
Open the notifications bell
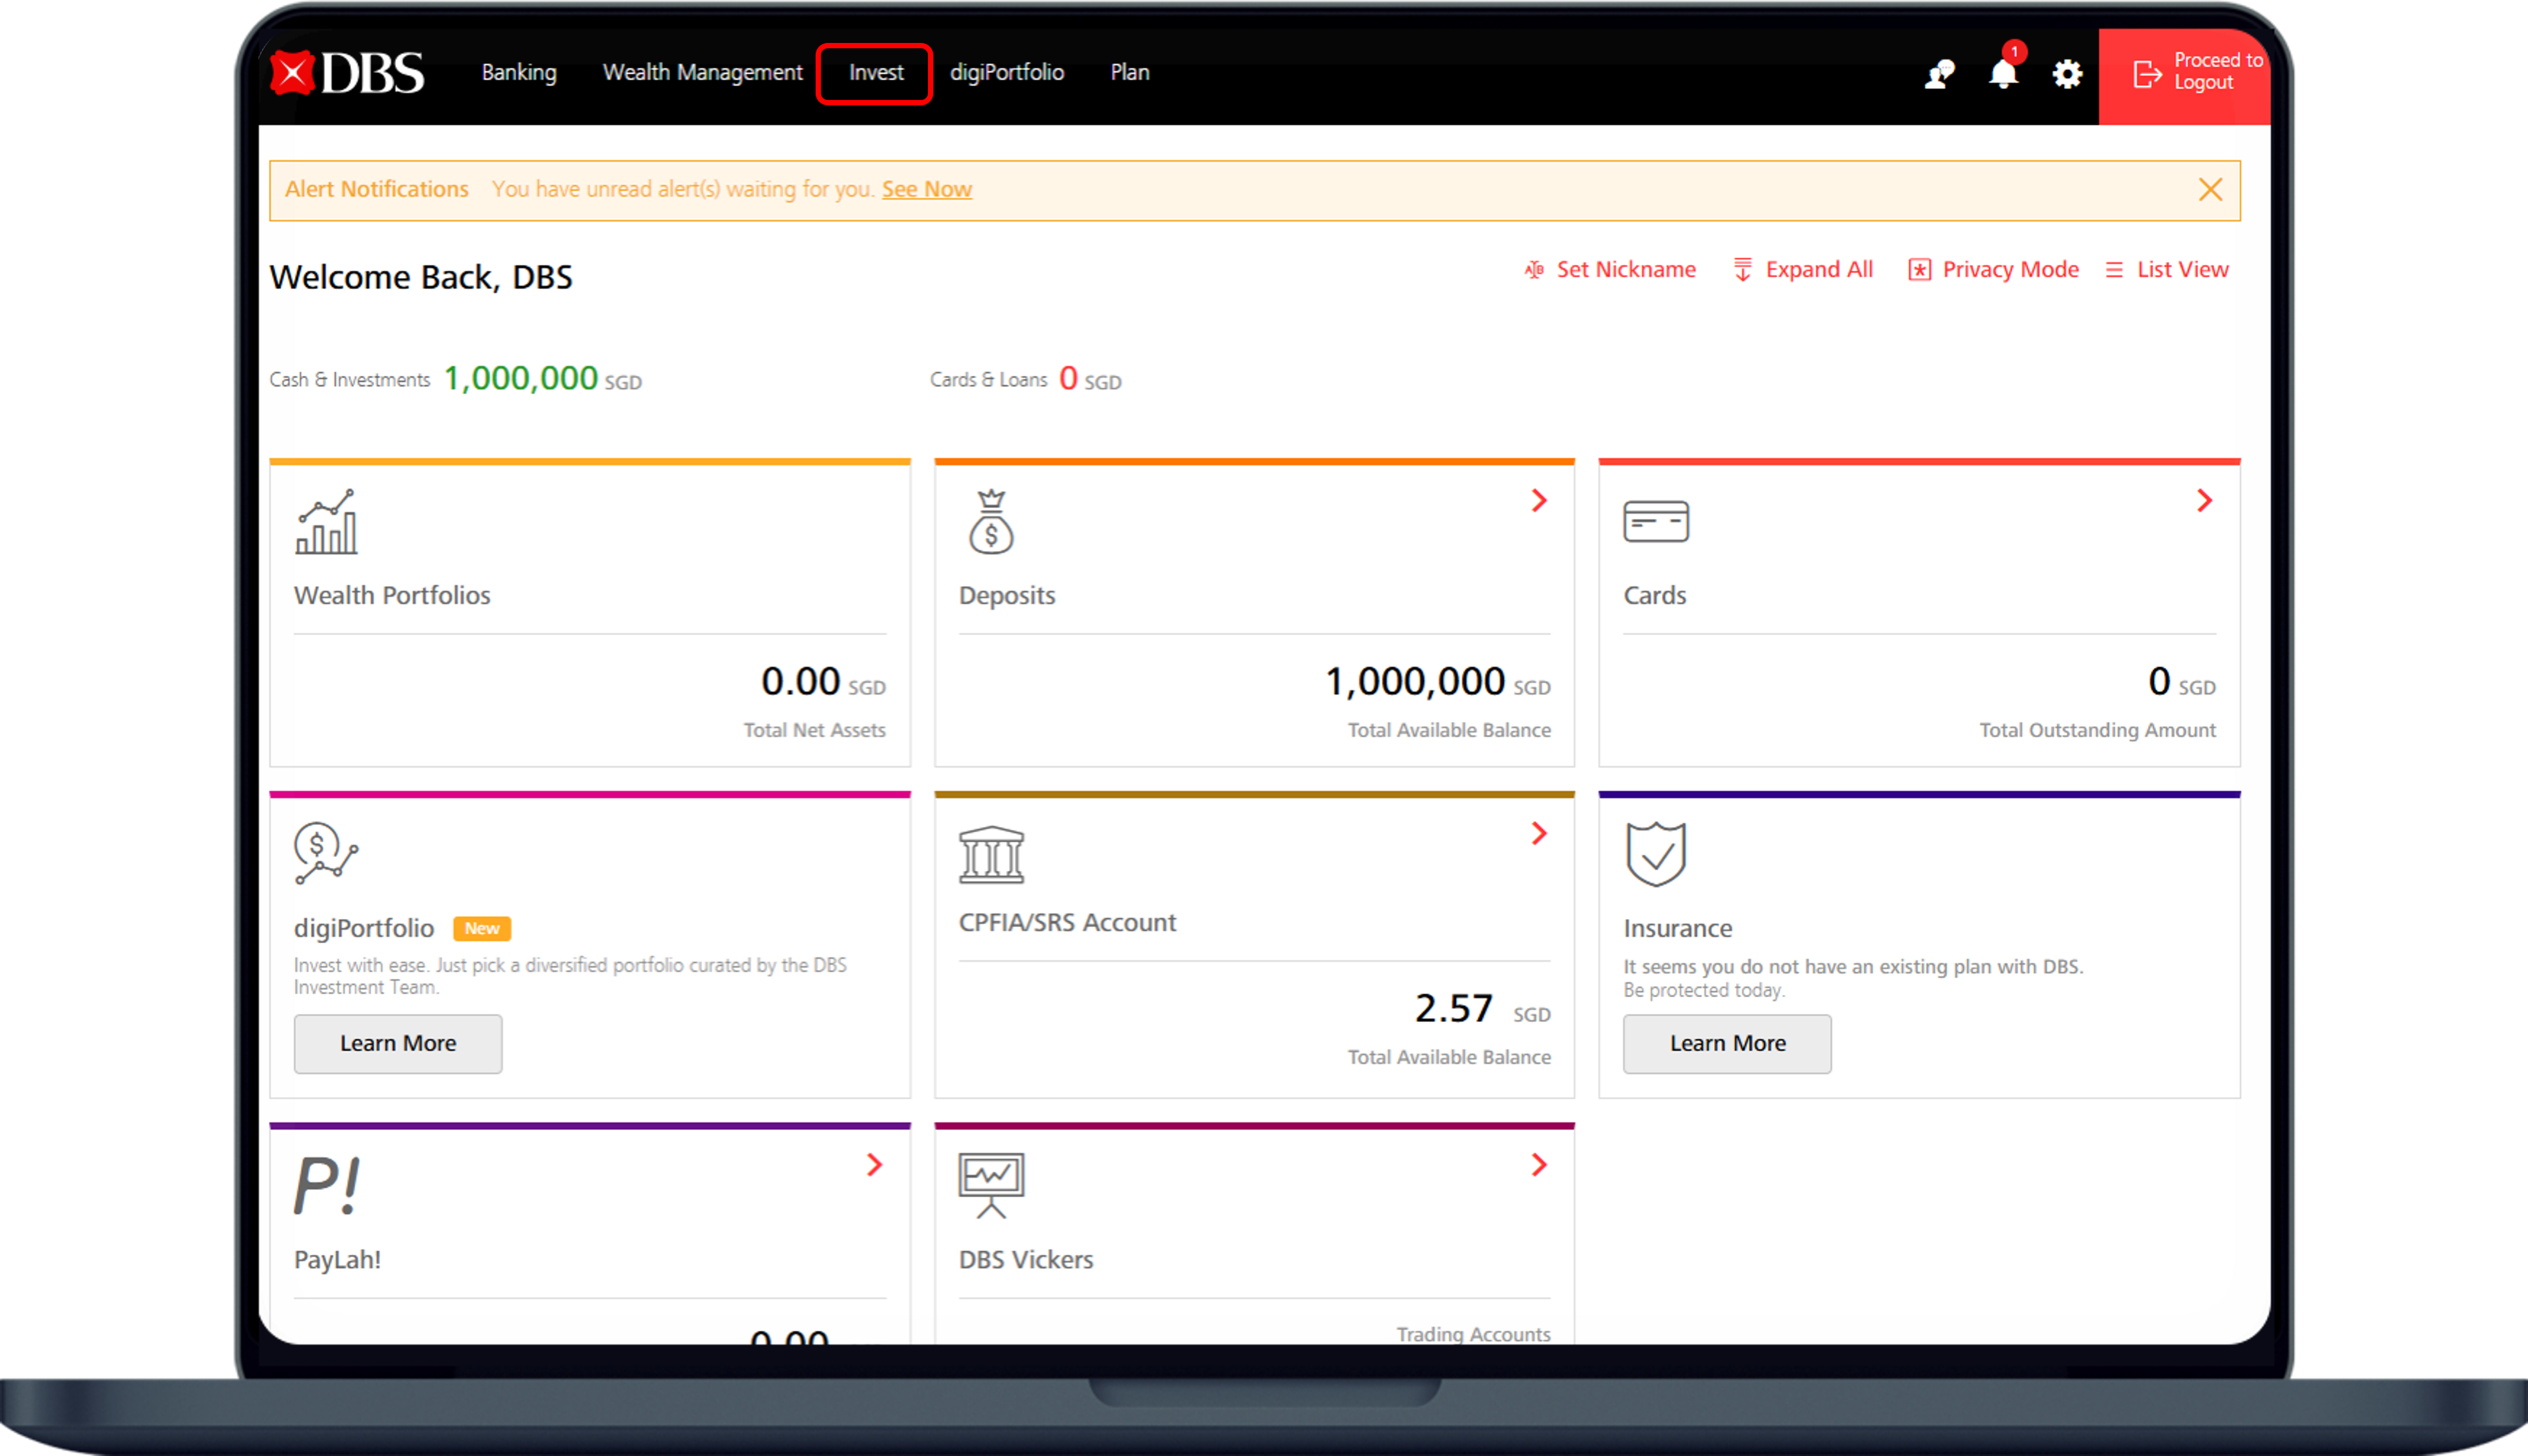(2003, 74)
